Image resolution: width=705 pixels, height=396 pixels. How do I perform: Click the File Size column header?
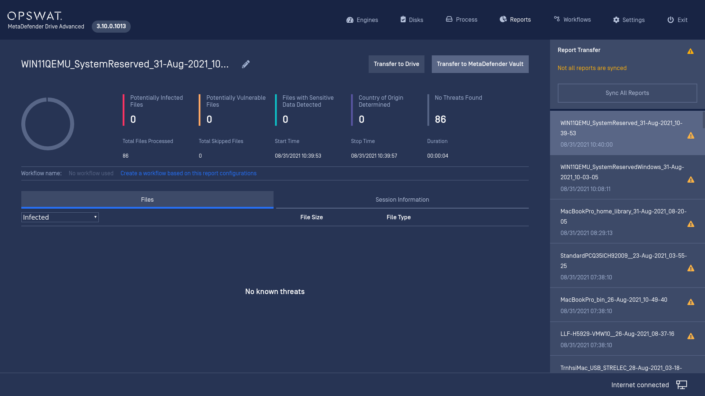click(x=311, y=217)
